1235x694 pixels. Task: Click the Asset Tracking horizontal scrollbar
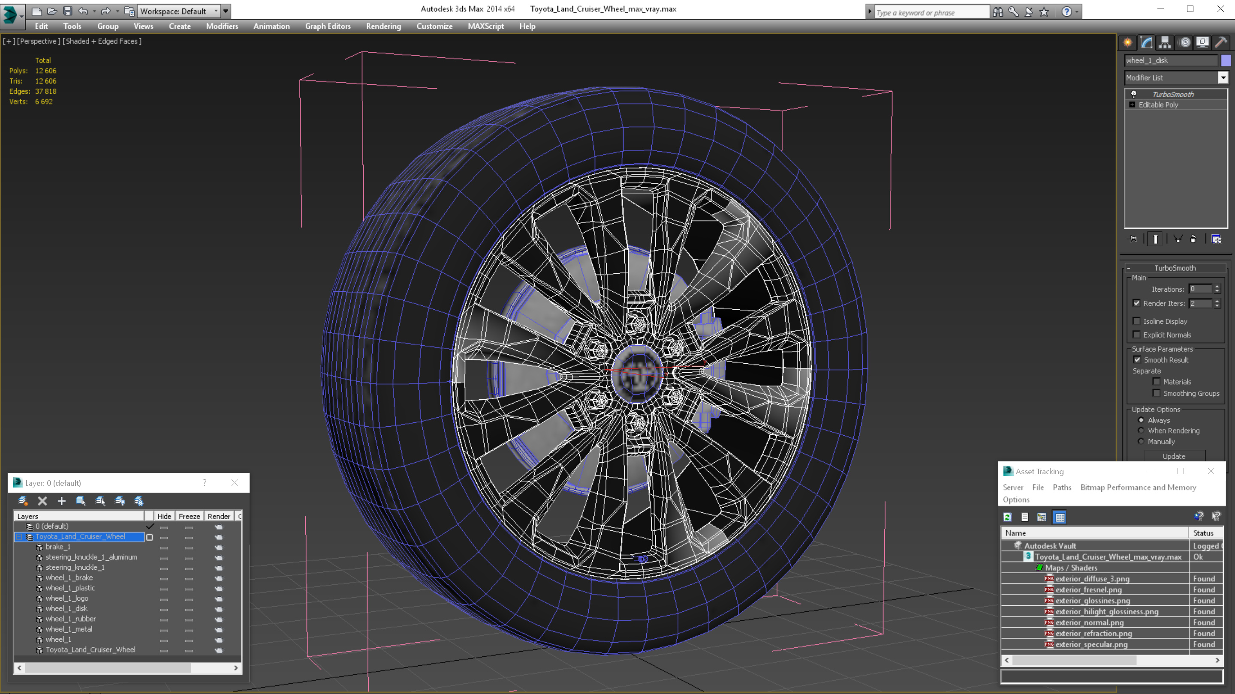pyautogui.click(x=1074, y=661)
